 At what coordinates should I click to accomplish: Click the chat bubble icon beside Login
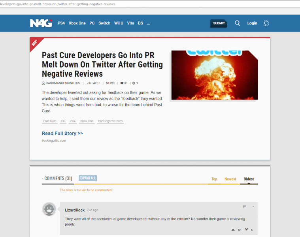(x=266, y=23)
